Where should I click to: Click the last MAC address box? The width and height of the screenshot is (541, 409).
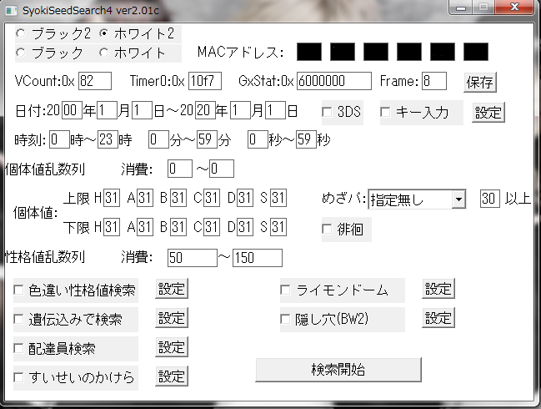pos(476,52)
